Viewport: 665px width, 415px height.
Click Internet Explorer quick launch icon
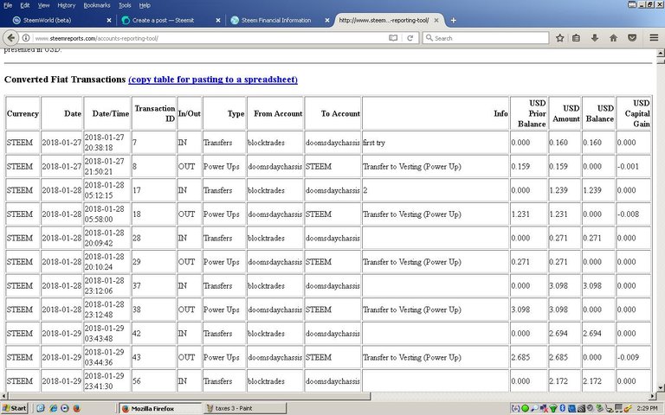(53, 408)
